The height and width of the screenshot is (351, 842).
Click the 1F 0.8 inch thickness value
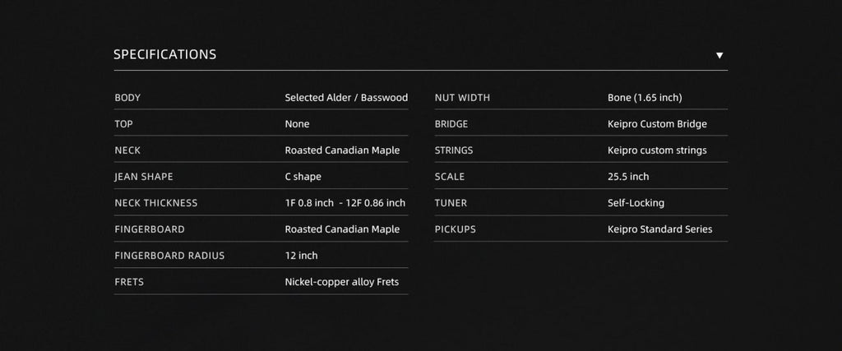point(309,203)
